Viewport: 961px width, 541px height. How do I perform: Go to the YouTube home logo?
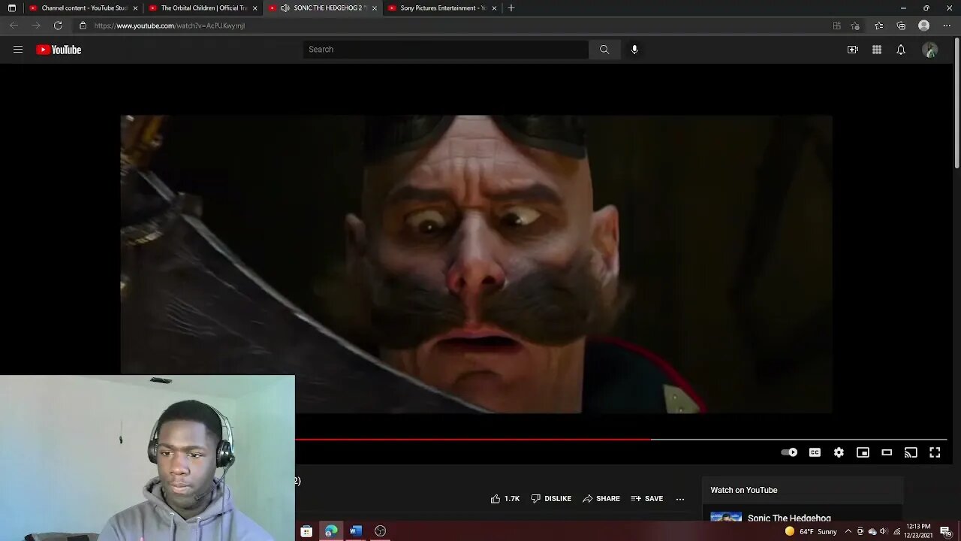[59, 50]
